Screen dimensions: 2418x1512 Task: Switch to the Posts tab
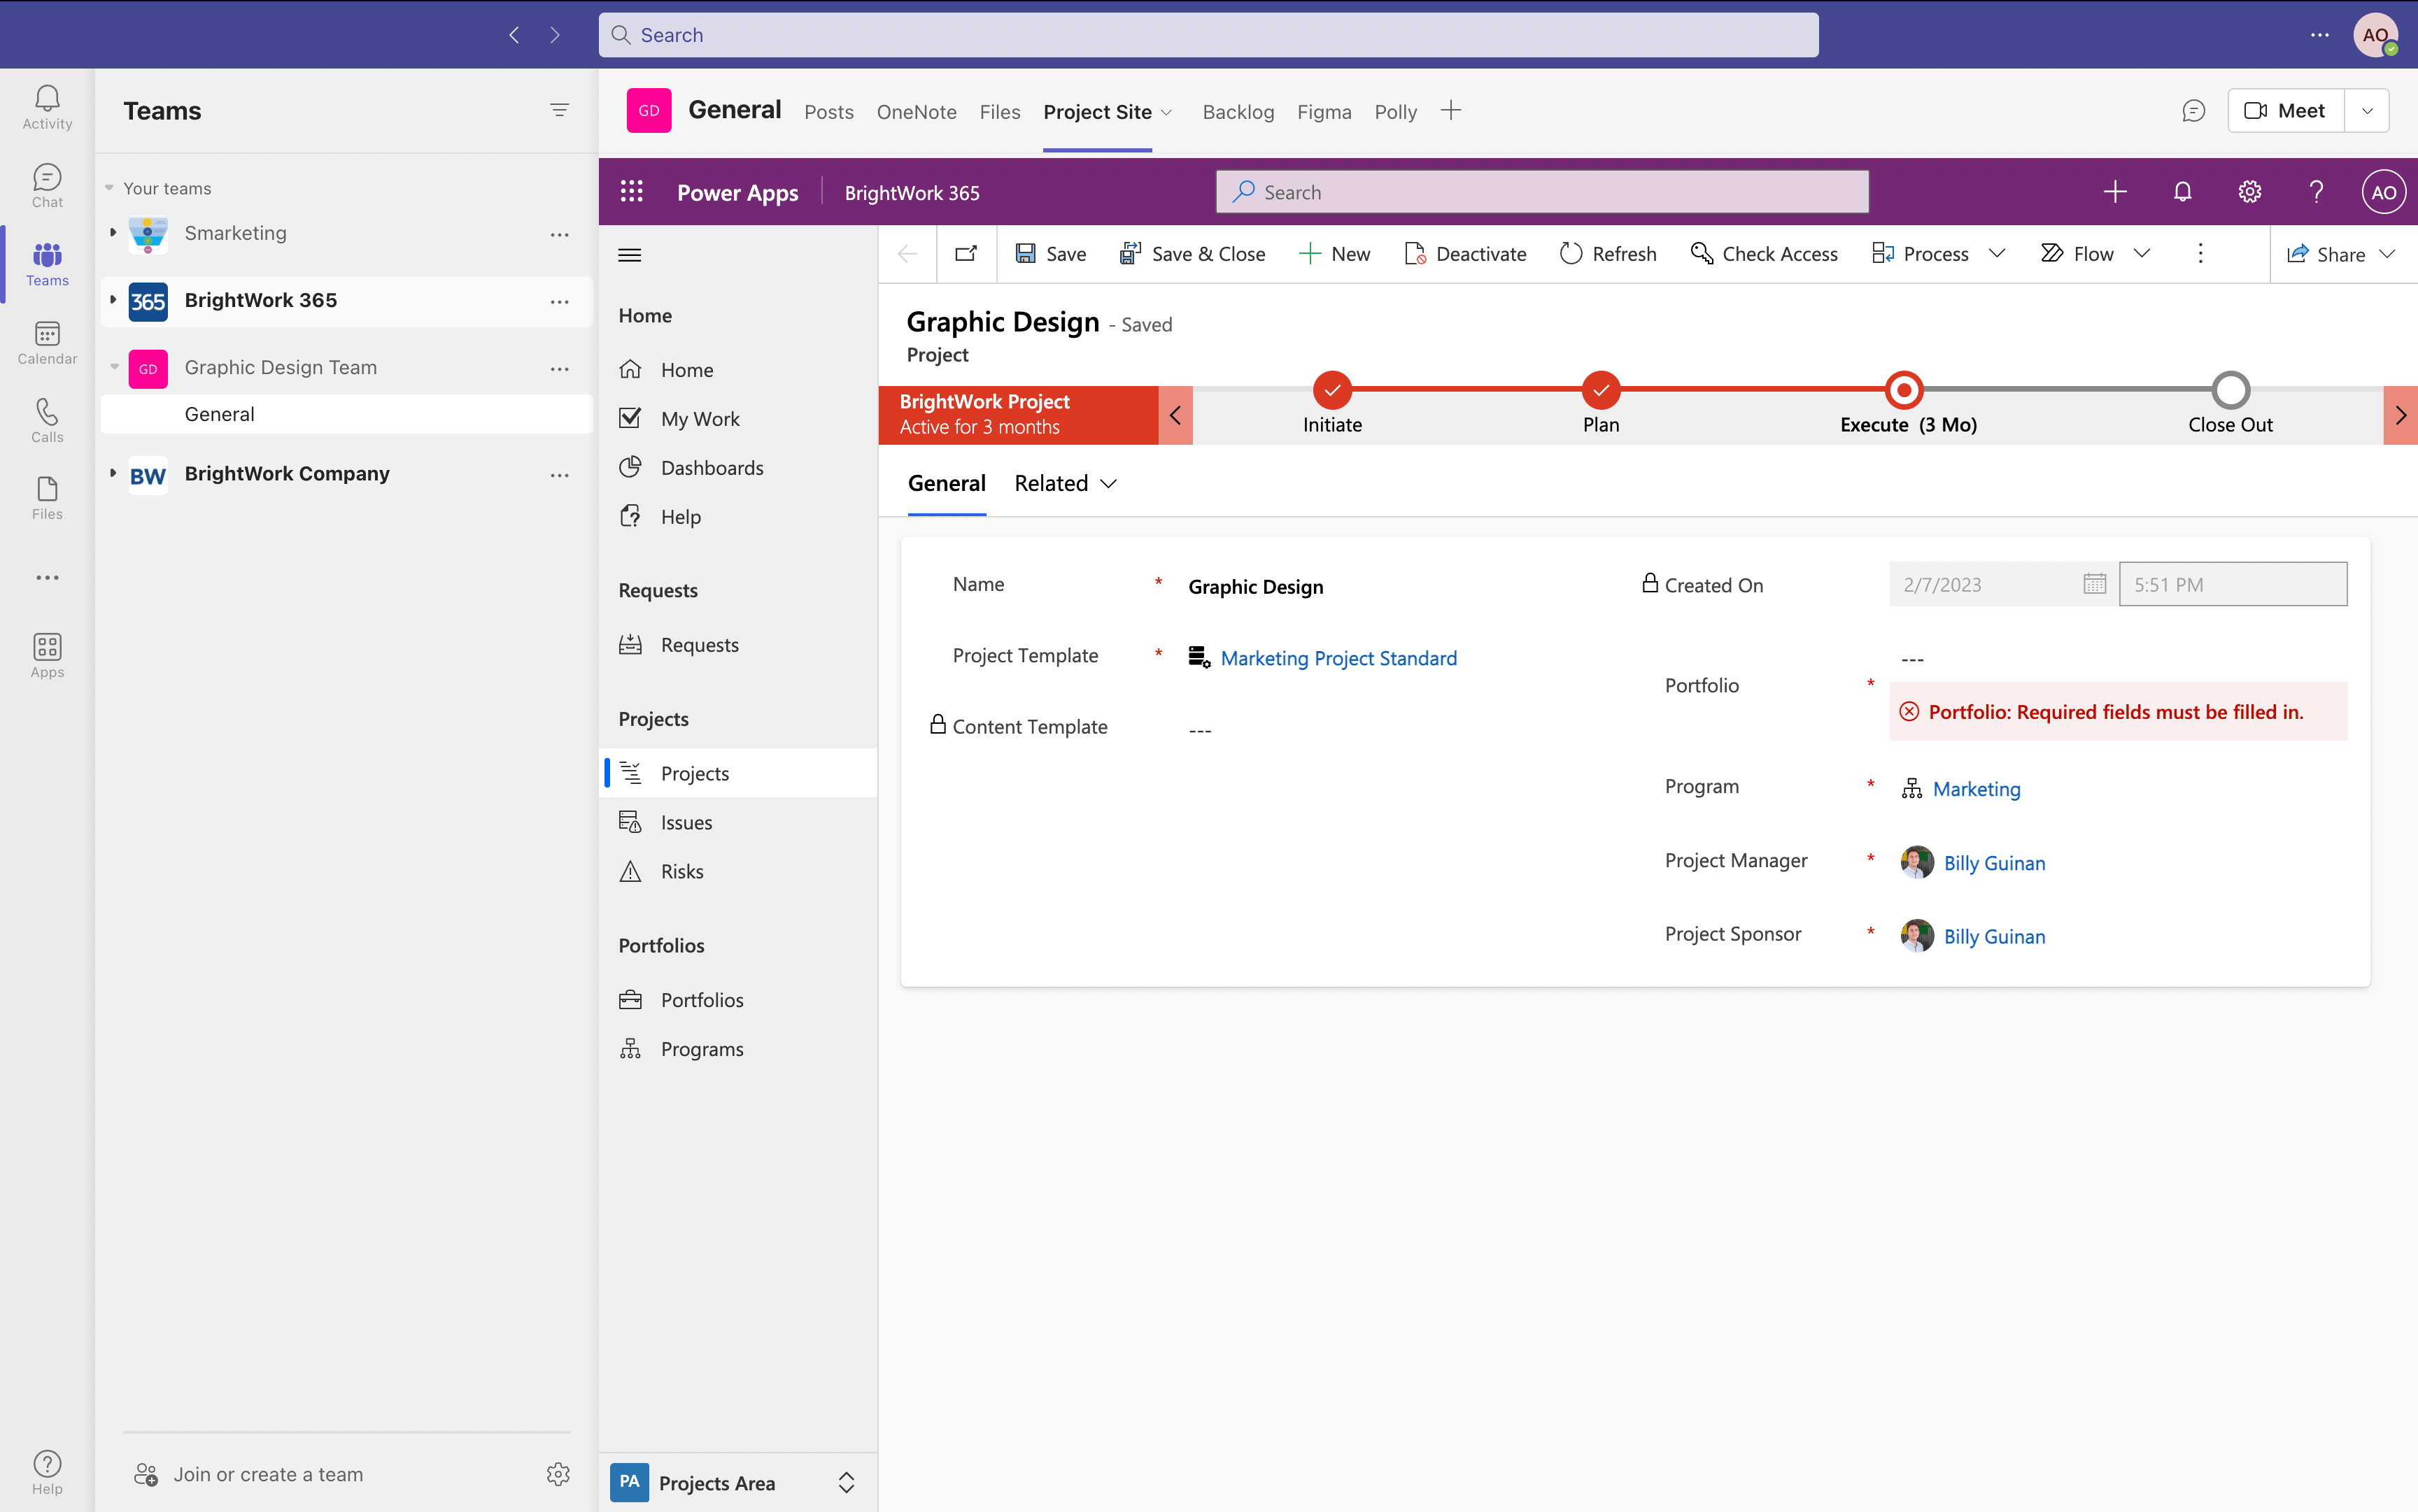tap(828, 112)
